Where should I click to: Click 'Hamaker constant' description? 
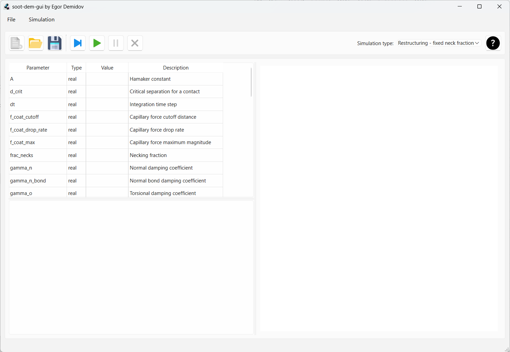[176, 79]
